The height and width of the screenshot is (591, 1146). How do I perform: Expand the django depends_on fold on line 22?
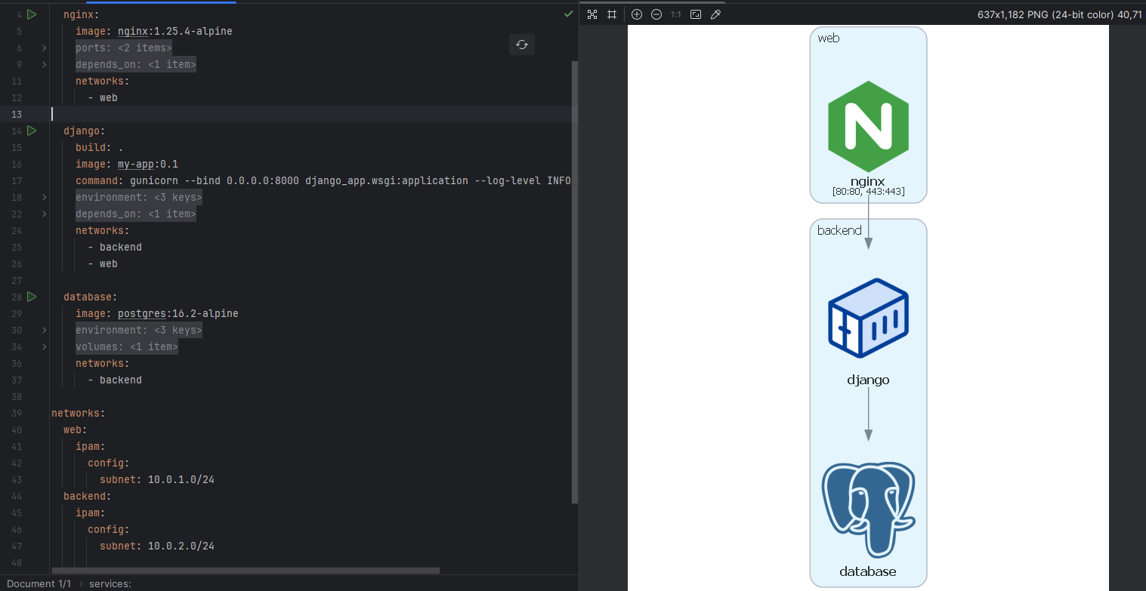tap(45, 214)
